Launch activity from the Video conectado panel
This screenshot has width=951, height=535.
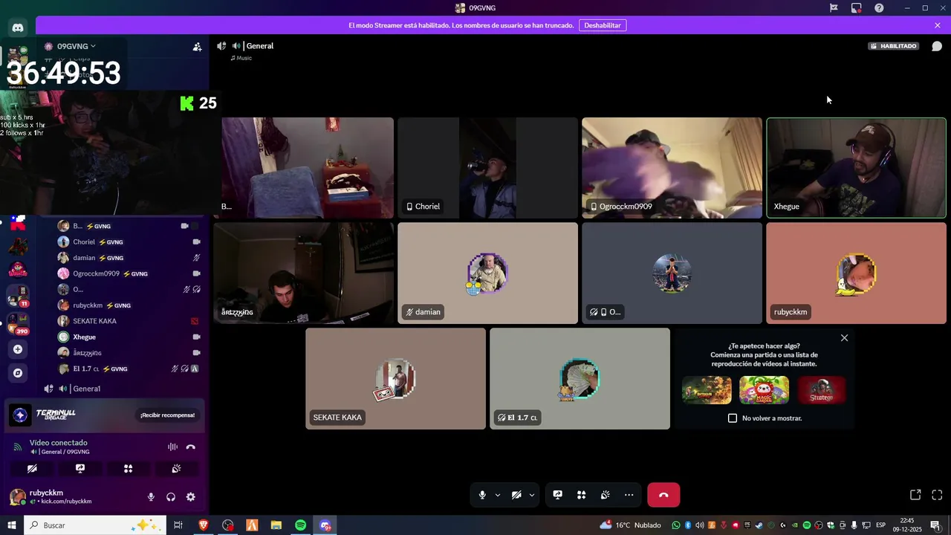coord(128,469)
